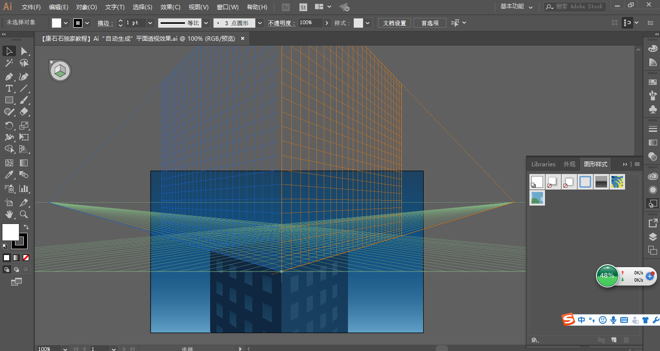Activate the Eyedropper tool
The image size is (660, 351).
point(9,175)
